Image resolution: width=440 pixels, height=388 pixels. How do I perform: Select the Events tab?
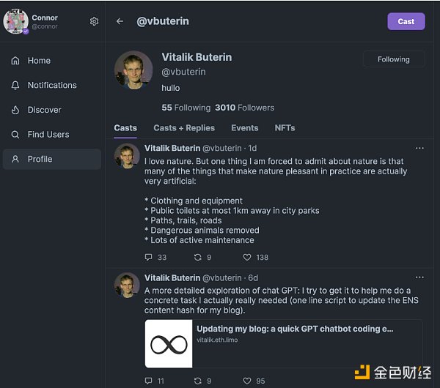[x=244, y=127]
